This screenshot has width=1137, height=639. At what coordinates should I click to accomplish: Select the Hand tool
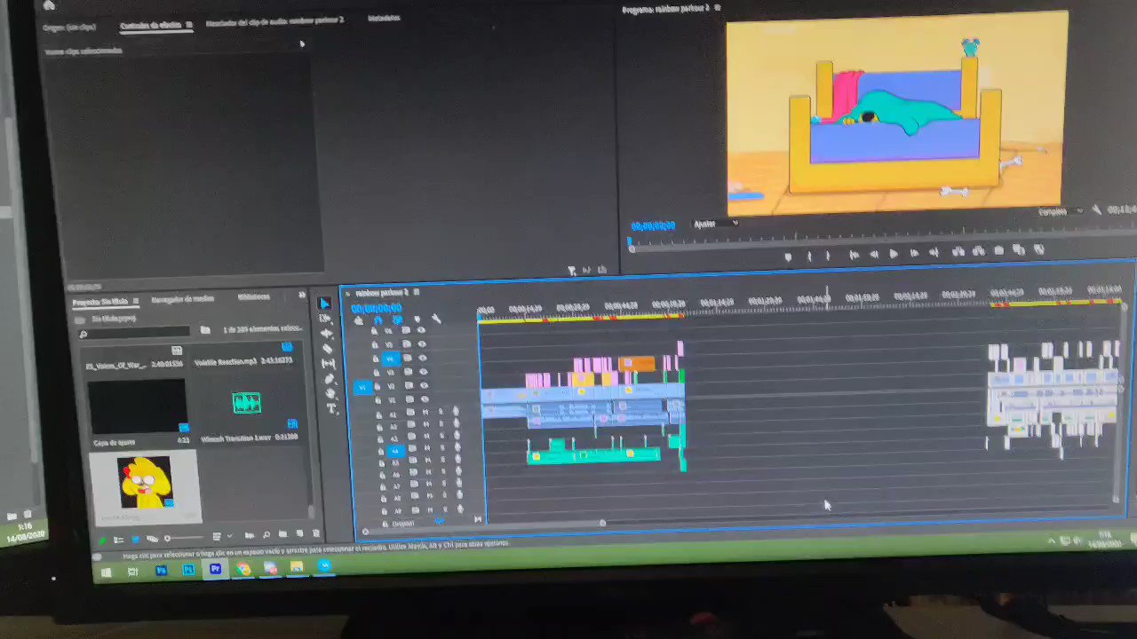tap(331, 394)
